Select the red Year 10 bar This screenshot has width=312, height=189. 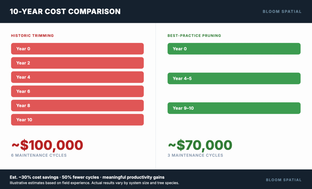pos(77,119)
